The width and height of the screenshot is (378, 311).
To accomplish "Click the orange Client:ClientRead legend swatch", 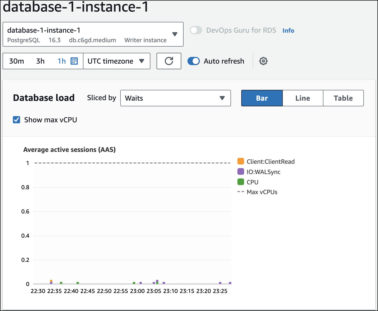I will [240, 161].
